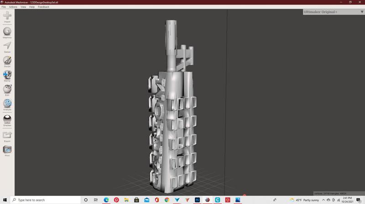
Task: Focus the 'Type here to search' box
Action: 45,200
